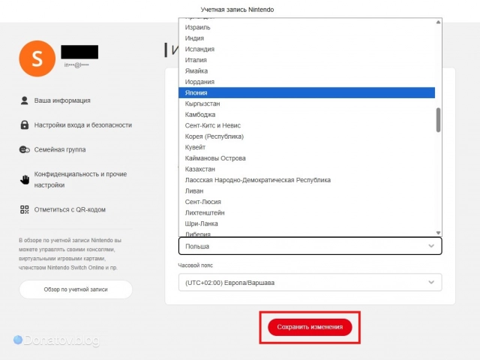
Task: Click chevron on the Польша dropdown
Action: [x=431, y=246]
